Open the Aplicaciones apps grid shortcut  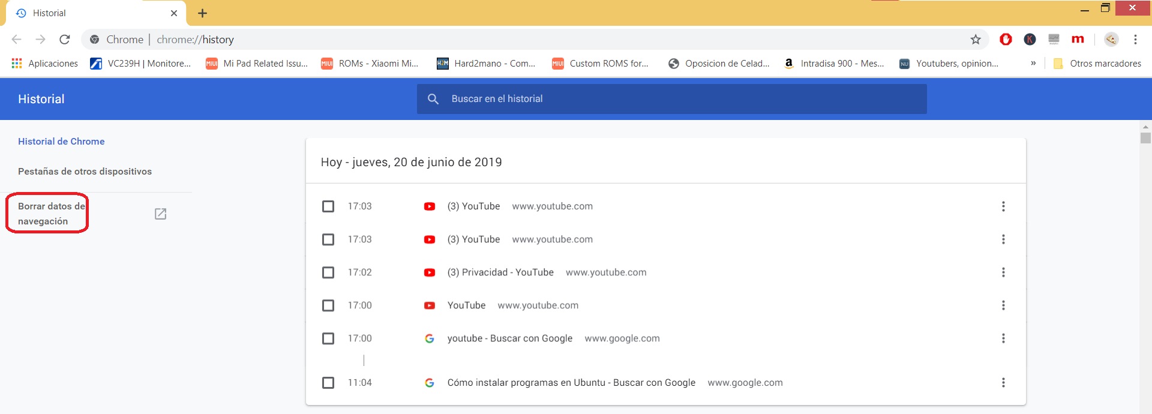pyautogui.click(x=45, y=64)
